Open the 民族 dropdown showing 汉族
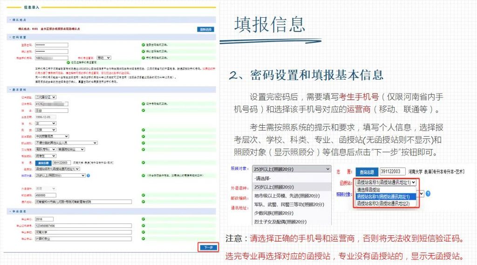477x265 pixels. click(46, 130)
